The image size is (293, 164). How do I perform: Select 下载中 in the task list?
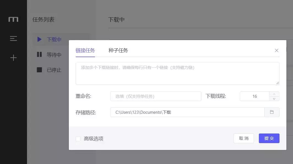[x=54, y=39]
